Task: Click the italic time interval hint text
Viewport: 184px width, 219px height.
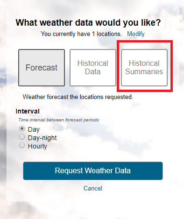Action: 58,120
